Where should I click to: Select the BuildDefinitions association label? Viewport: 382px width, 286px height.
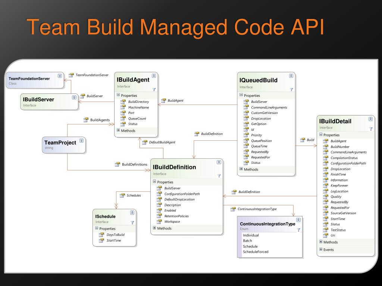point(134,164)
